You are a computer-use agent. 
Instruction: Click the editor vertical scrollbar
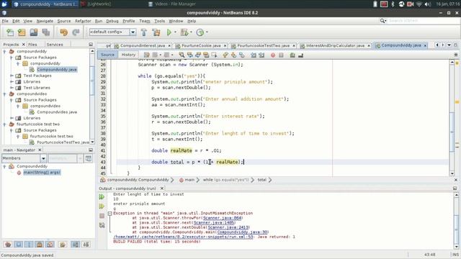[452, 118]
